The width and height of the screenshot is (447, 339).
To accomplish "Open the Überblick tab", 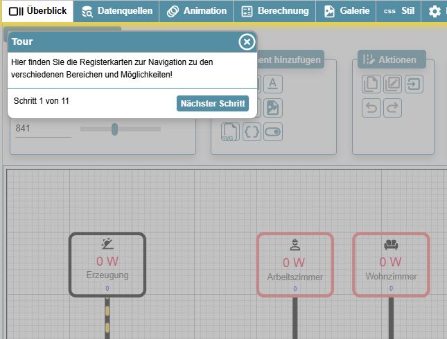I will (37, 11).
